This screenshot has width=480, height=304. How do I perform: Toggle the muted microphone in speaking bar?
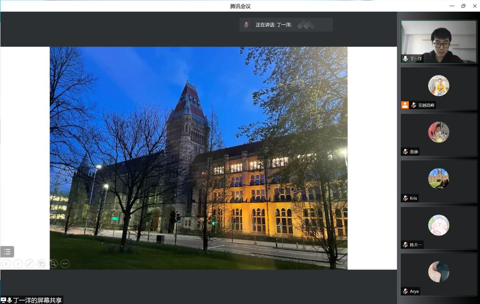coord(247,25)
